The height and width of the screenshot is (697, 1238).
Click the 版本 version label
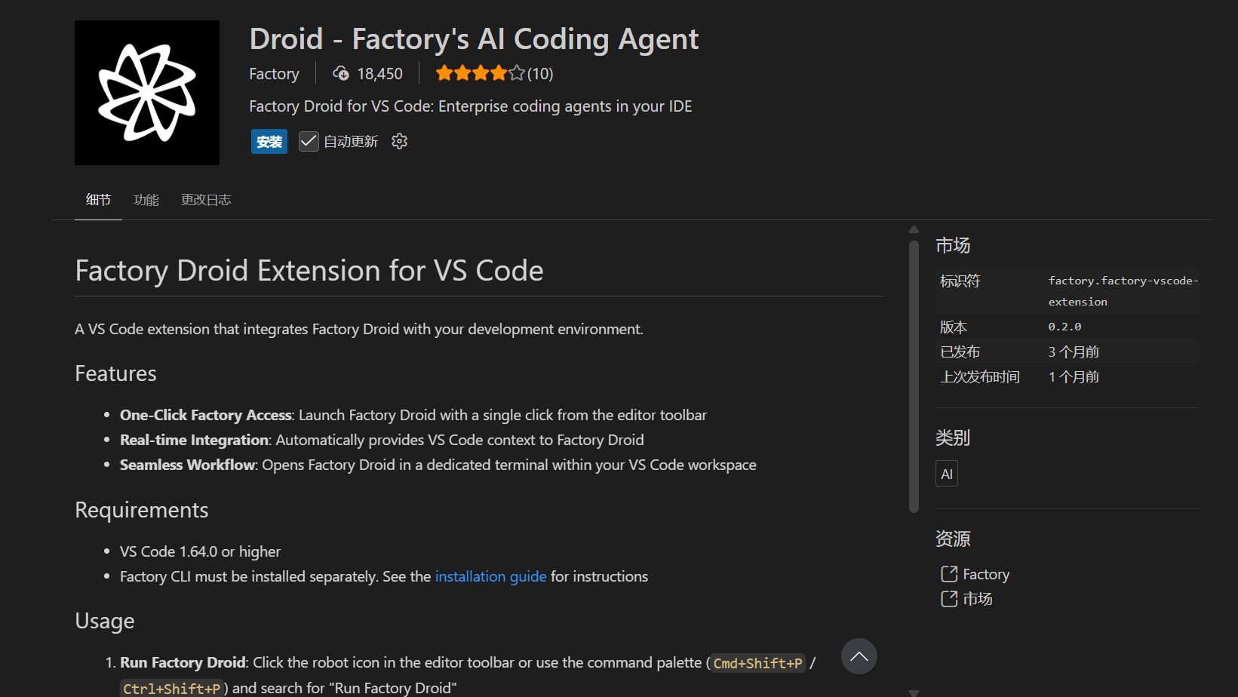[x=954, y=327]
